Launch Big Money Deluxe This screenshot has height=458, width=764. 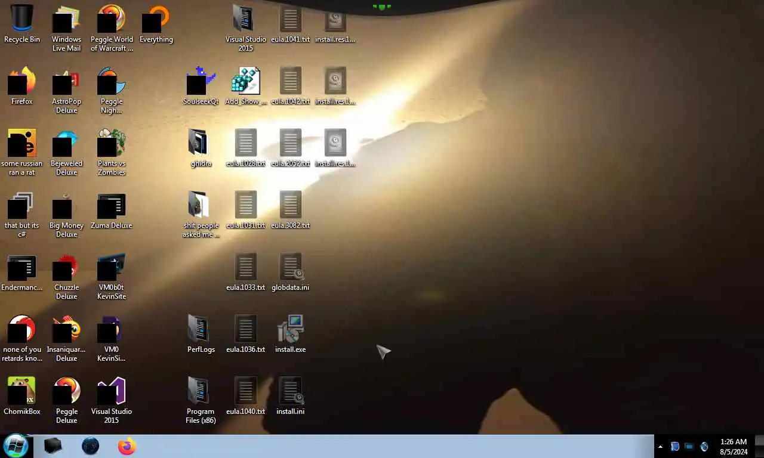tap(67, 214)
